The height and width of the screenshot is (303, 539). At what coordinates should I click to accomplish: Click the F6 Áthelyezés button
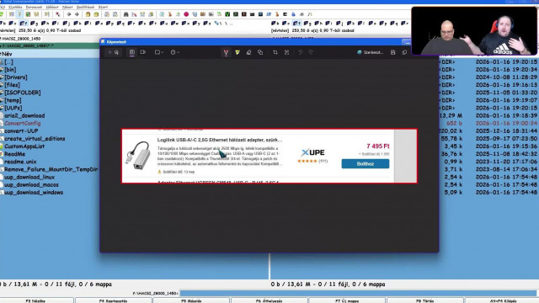pyautogui.click(x=269, y=300)
